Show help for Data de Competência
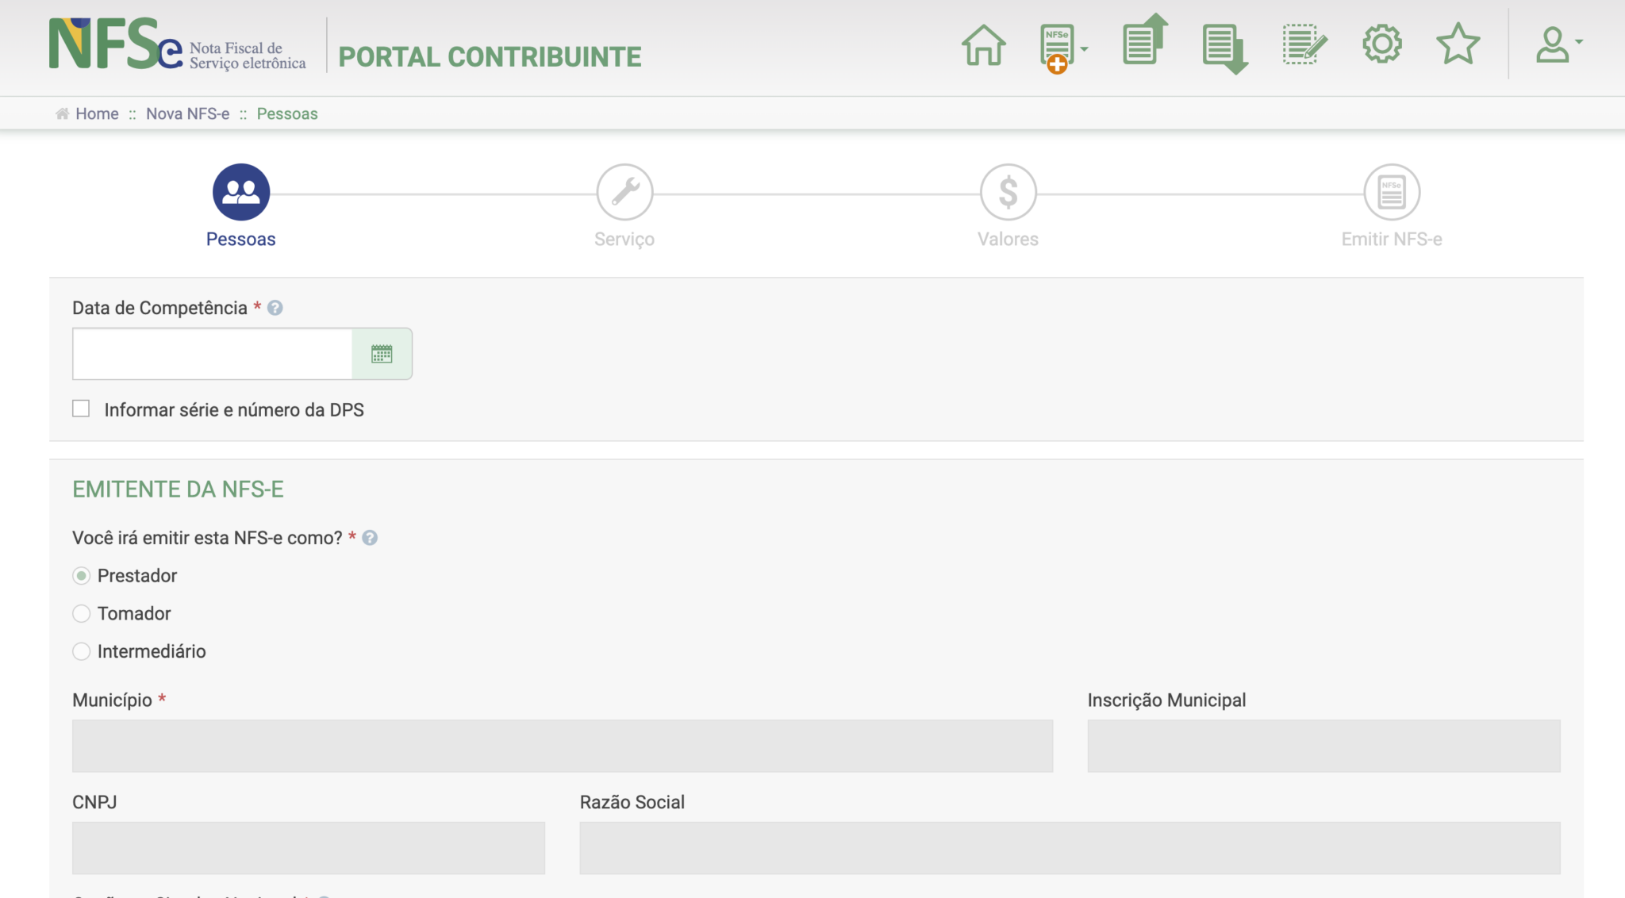 pos(275,308)
